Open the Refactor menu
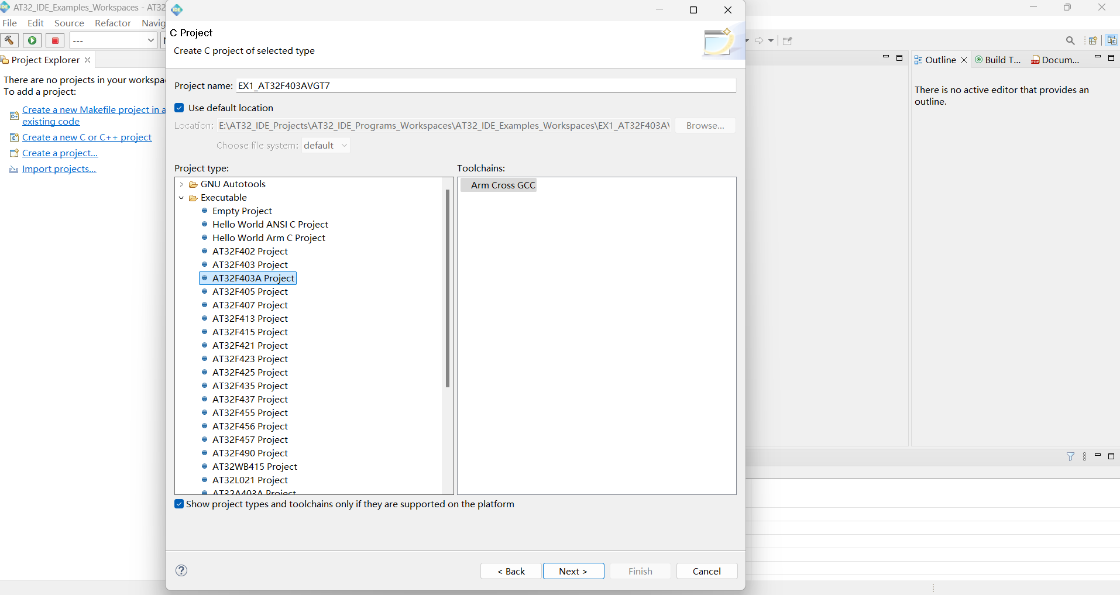Image resolution: width=1120 pixels, height=595 pixels. coord(113,23)
